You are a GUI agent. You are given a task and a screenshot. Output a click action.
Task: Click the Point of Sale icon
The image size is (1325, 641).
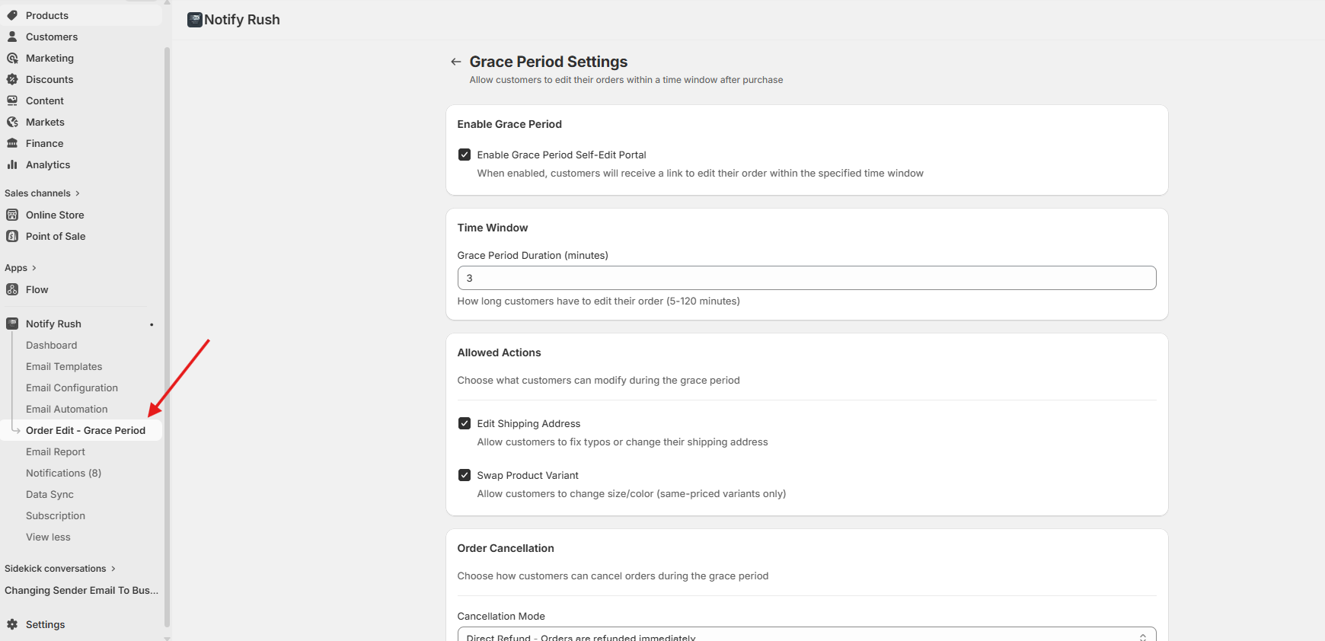click(12, 236)
